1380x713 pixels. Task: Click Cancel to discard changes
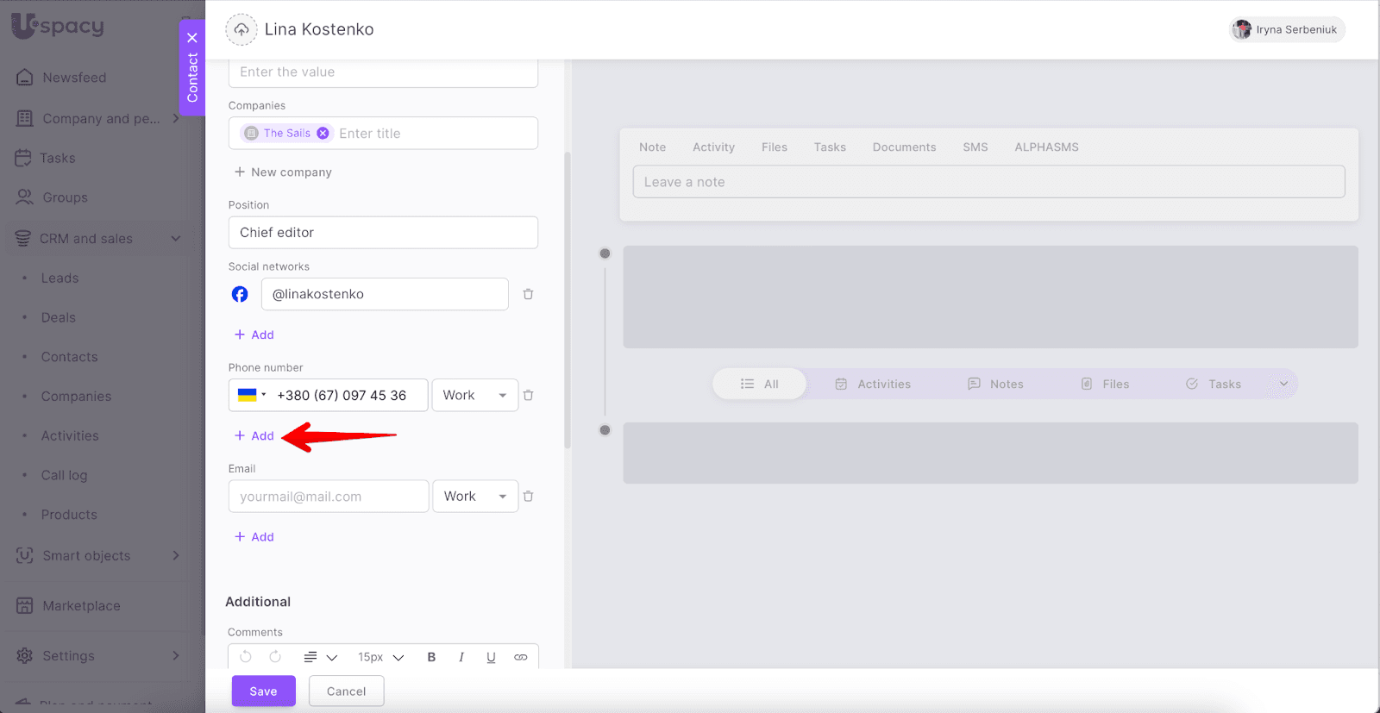click(346, 691)
